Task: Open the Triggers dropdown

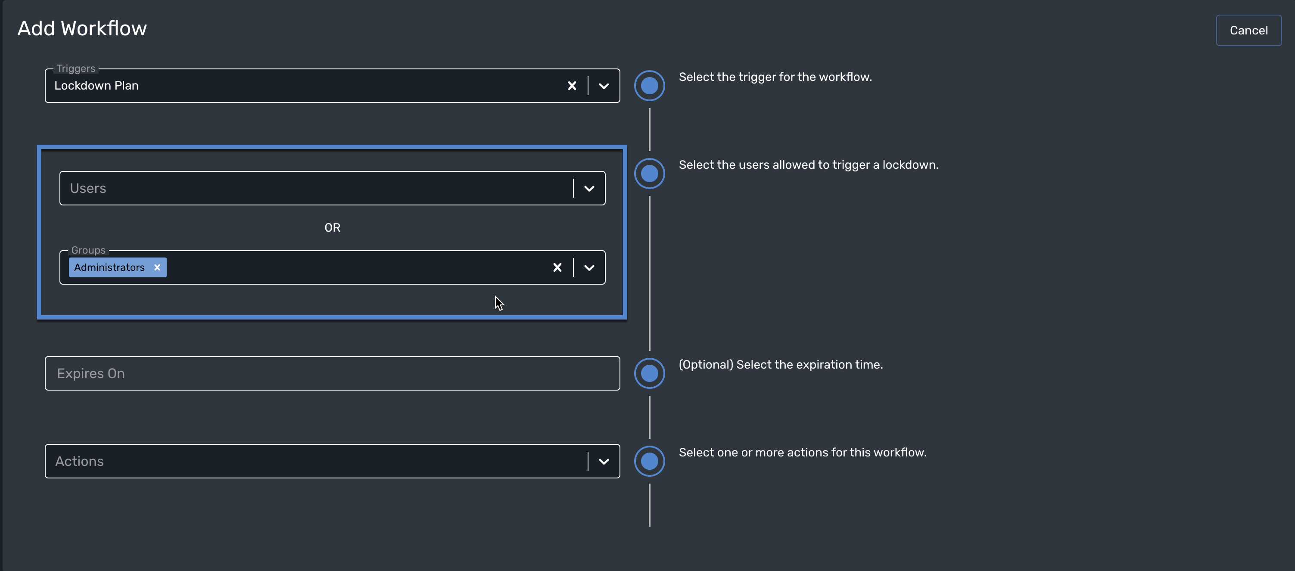Action: [x=603, y=85]
